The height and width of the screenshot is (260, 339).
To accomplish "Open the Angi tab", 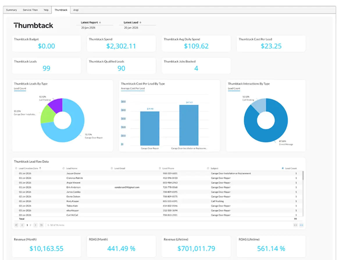I will coord(76,10).
